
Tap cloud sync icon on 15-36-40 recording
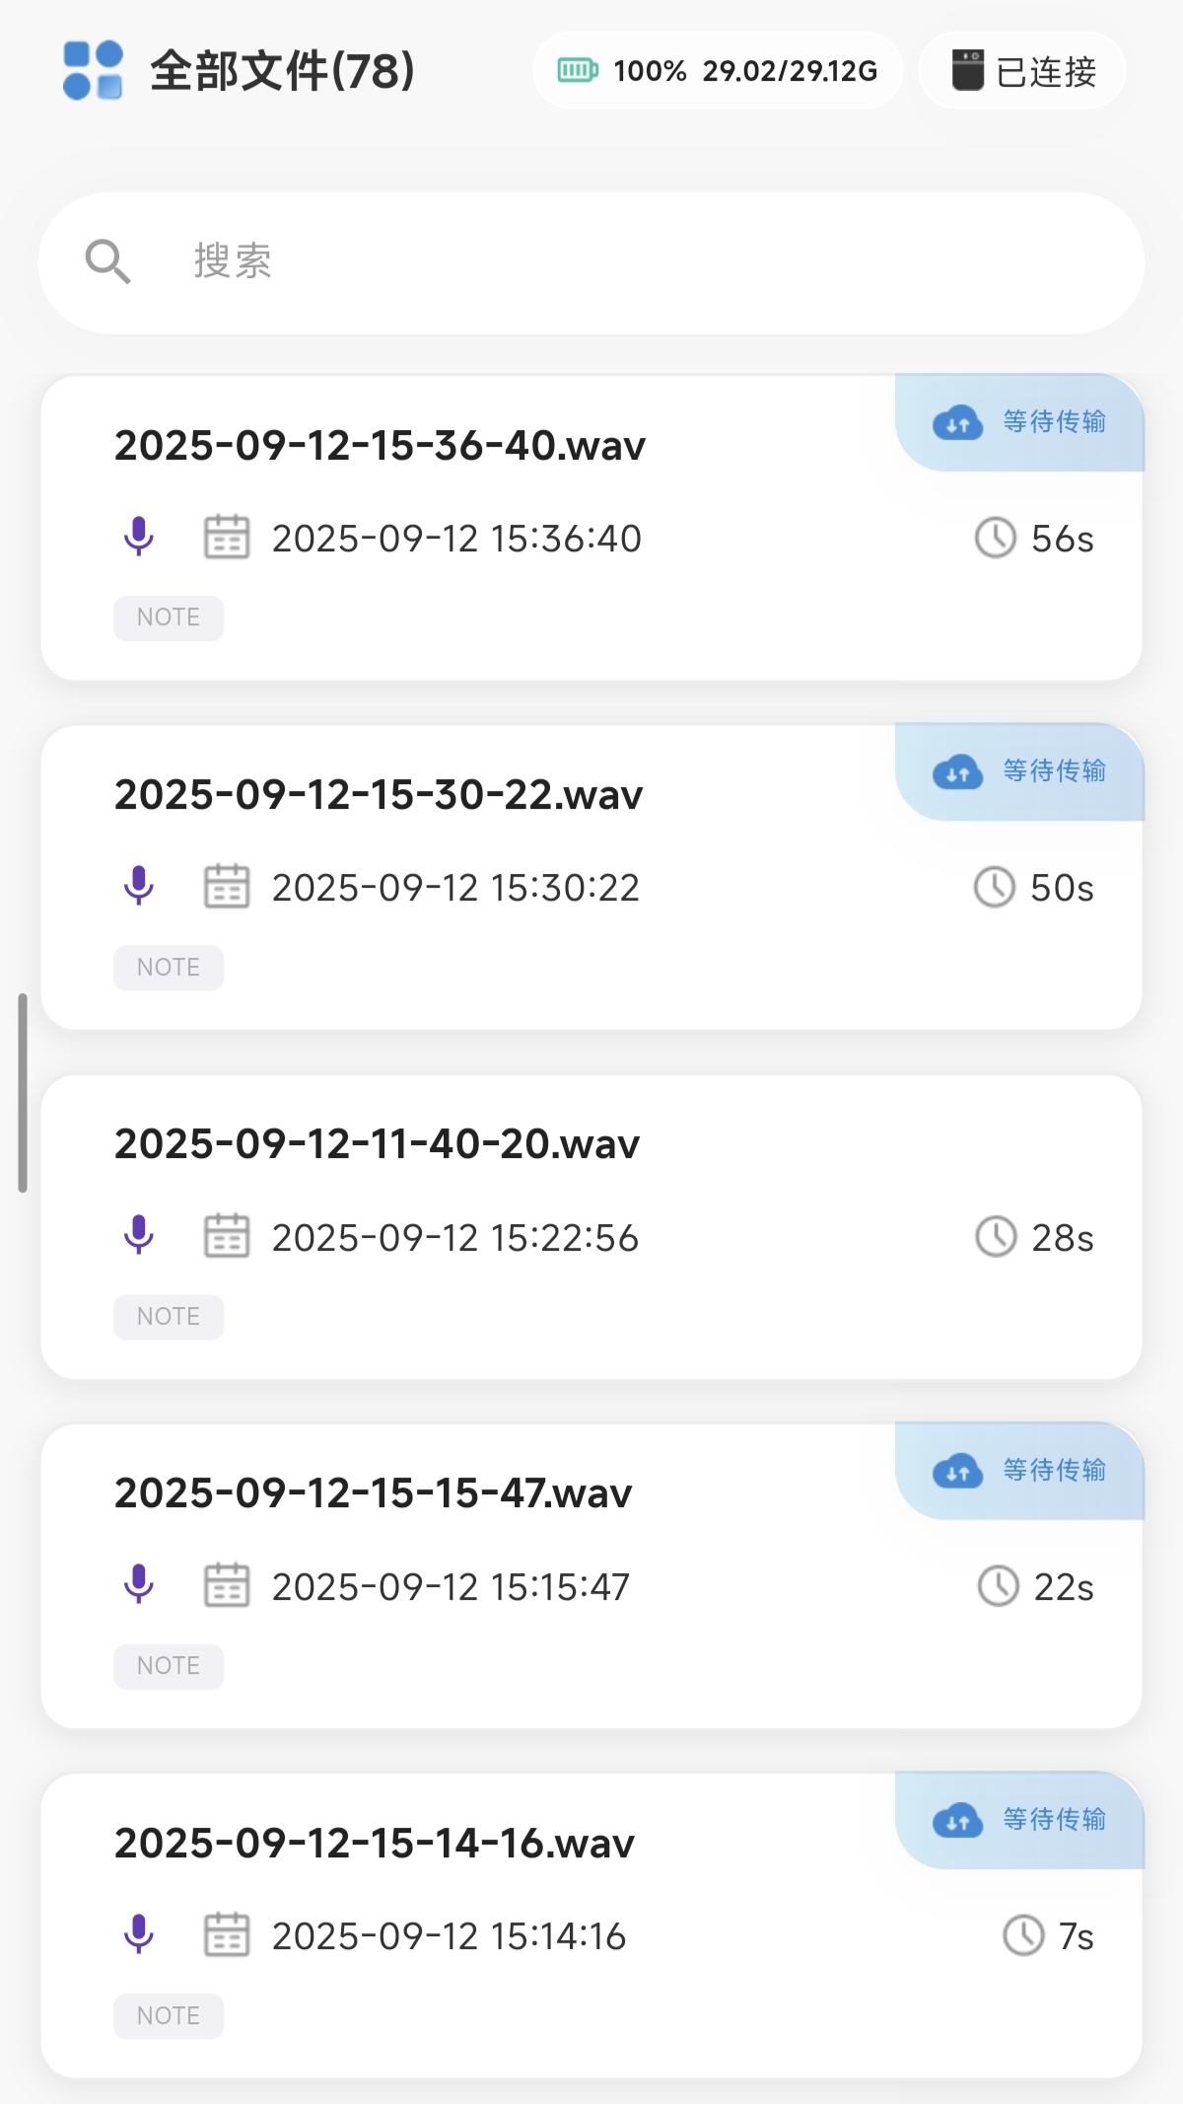tap(957, 422)
